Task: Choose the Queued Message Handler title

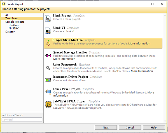Action: pyautogui.click(x=70, y=52)
